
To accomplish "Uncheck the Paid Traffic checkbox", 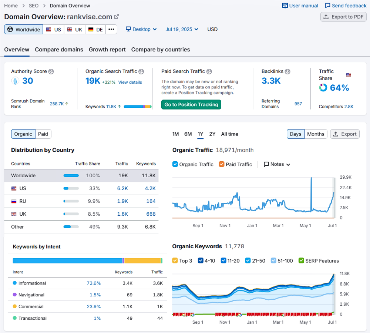I will [x=222, y=164].
